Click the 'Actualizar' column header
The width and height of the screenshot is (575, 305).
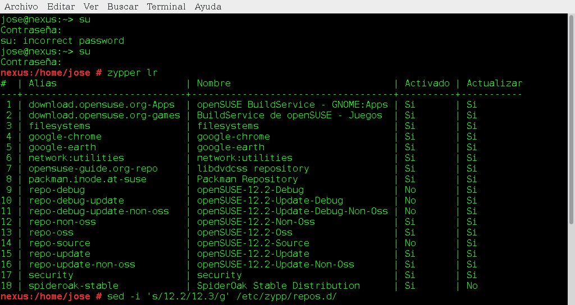coord(494,84)
